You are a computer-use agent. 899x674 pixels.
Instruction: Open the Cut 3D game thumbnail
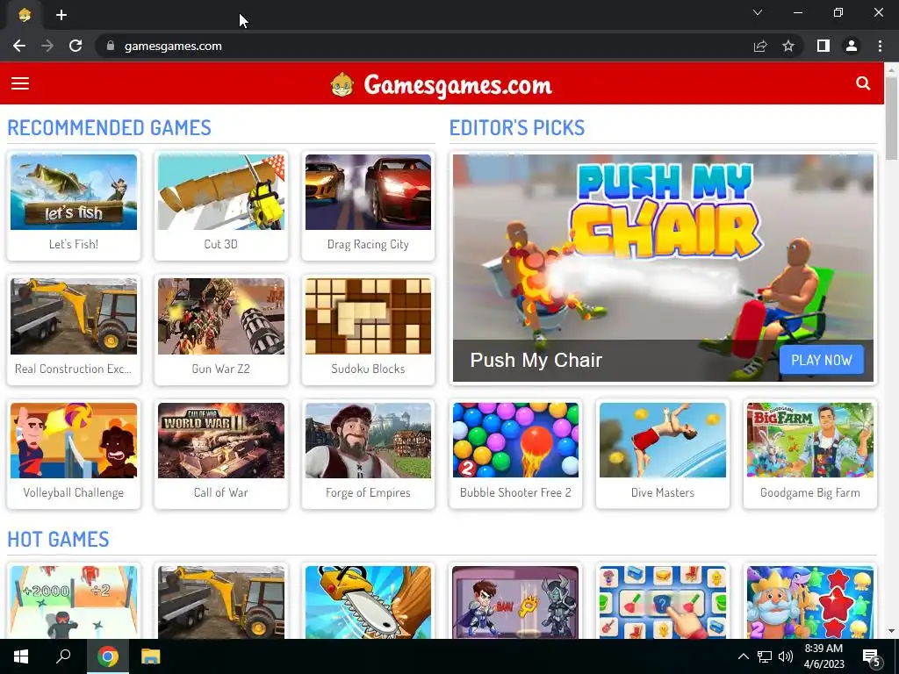pyautogui.click(x=220, y=192)
